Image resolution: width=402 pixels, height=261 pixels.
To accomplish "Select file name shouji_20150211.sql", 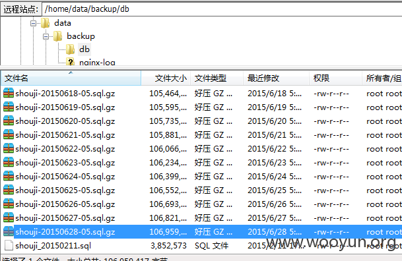I will (x=53, y=246).
